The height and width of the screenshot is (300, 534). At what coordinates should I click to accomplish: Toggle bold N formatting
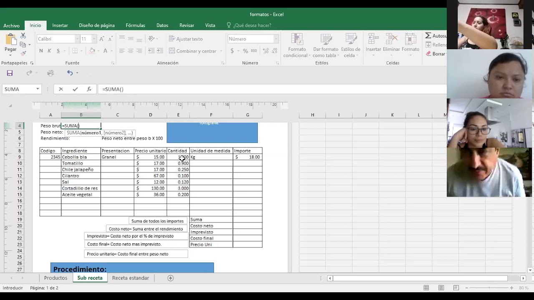click(41, 51)
